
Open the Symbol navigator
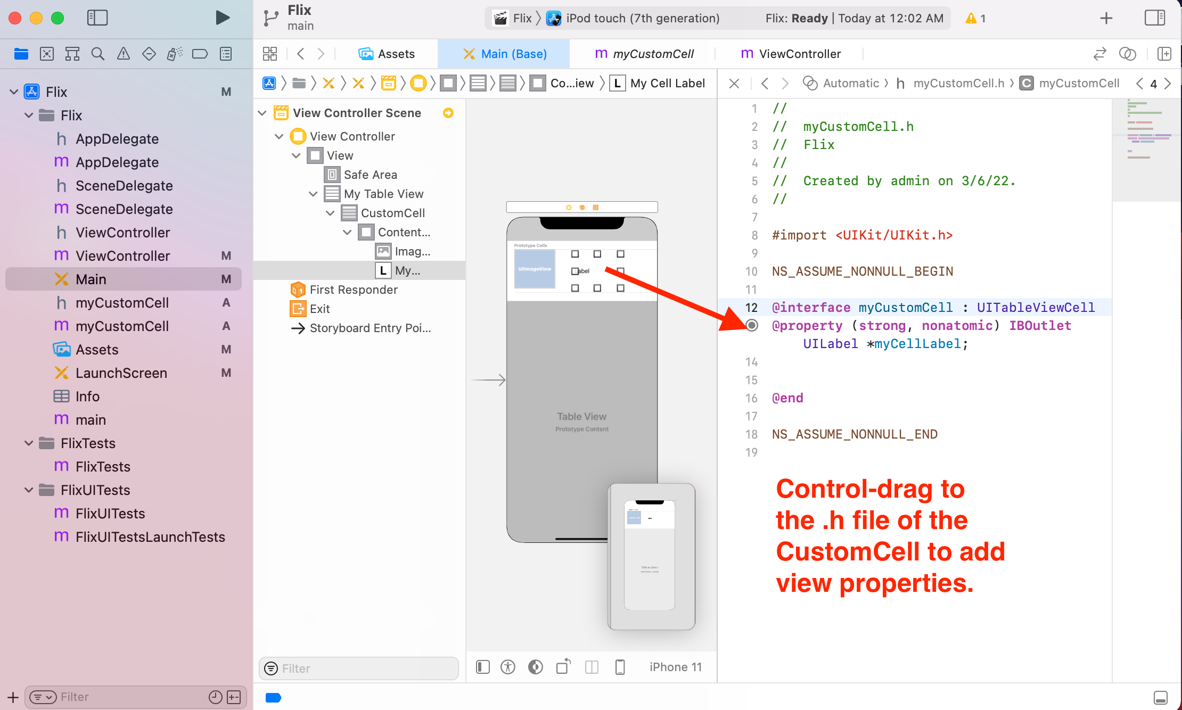(72, 54)
